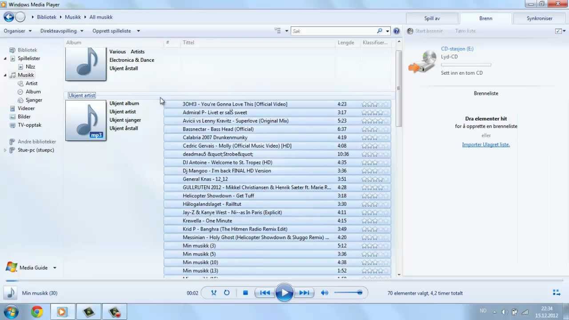Stop playback
The height and width of the screenshot is (320, 569).
(x=245, y=293)
